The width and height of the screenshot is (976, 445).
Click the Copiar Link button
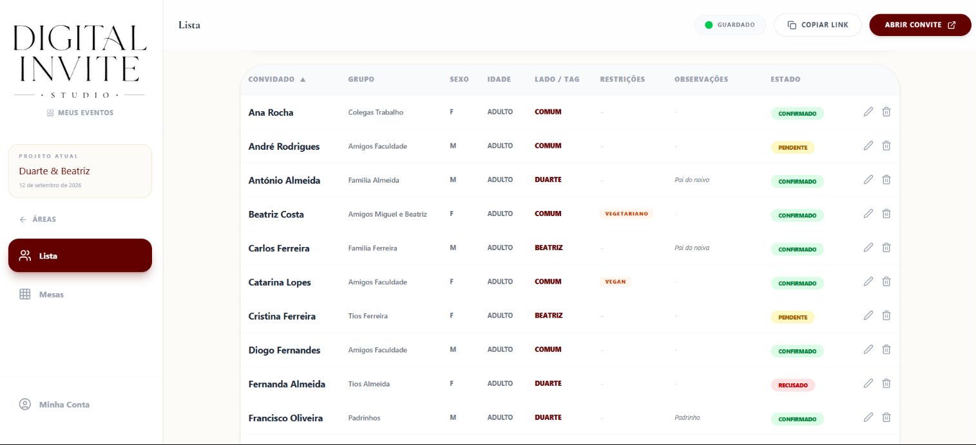coord(818,25)
